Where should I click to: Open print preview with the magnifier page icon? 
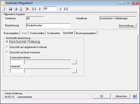click(x=21, y=9)
